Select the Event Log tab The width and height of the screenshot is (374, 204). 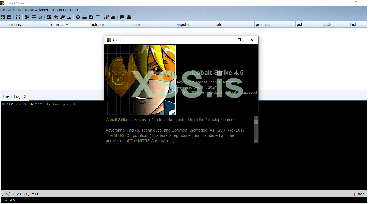[x=11, y=96]
